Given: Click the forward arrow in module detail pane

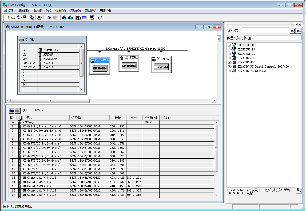Looking at the screenshot, I should [x=17, y=111].
